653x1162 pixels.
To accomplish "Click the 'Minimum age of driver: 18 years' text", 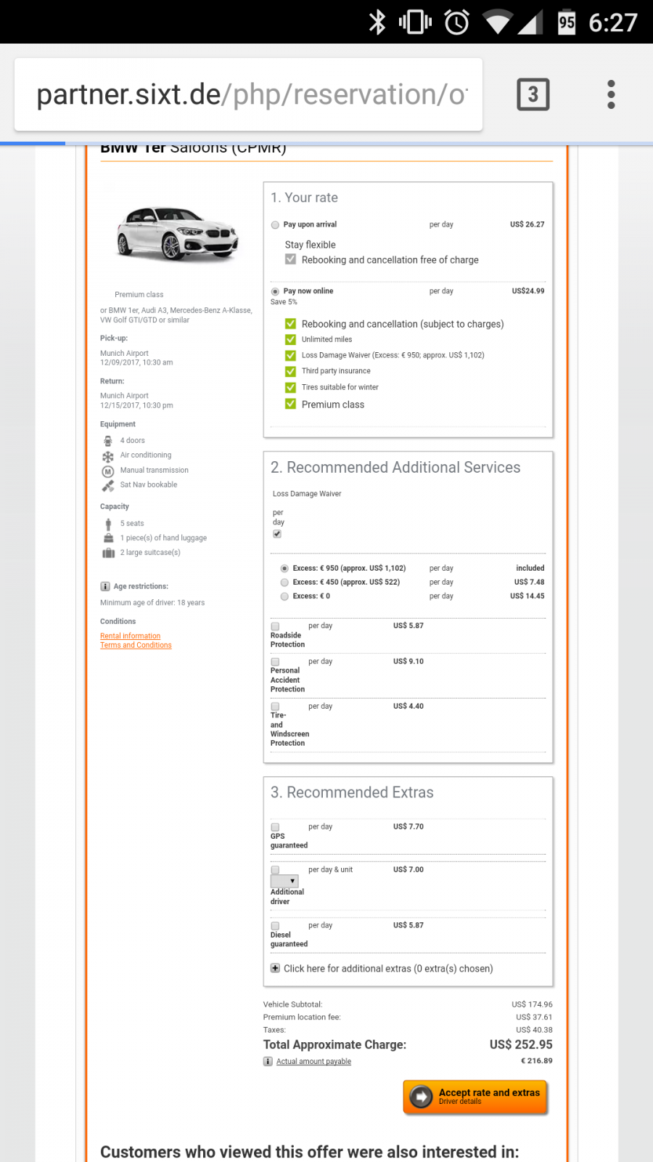I will [x=152, y=603].
